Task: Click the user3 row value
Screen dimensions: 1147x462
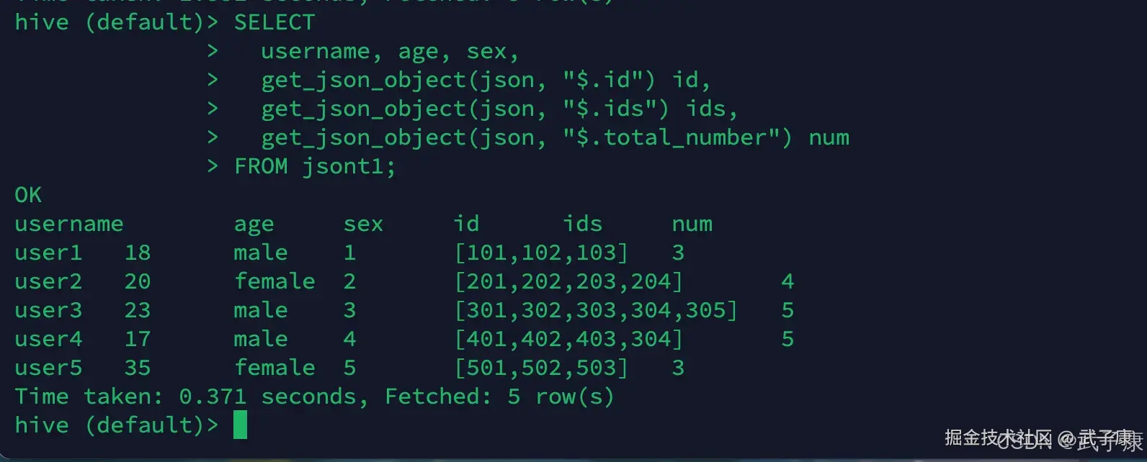Action: (48, 310)
